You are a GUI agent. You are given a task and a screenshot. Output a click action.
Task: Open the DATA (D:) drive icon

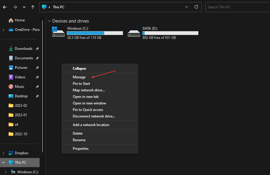coord(134,33)
